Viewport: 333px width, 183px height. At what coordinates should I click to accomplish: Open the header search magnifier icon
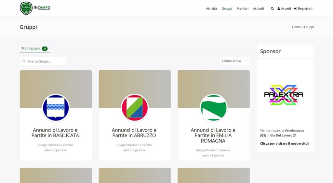click(272, 9)
